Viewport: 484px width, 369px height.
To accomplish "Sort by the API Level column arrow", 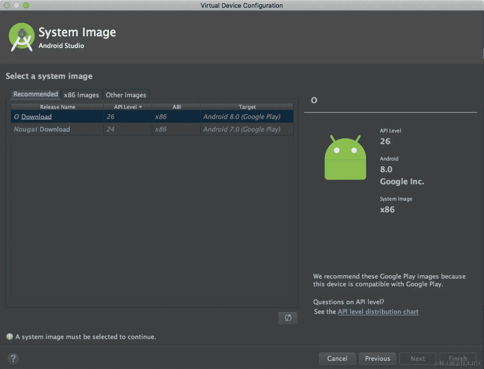I will pyautogui.click(x=141, y=107).
